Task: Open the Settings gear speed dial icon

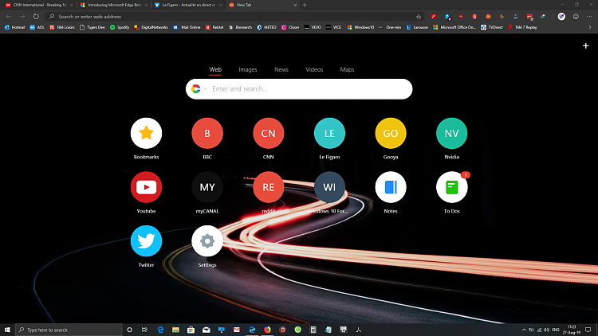Action: pos(207,240)
